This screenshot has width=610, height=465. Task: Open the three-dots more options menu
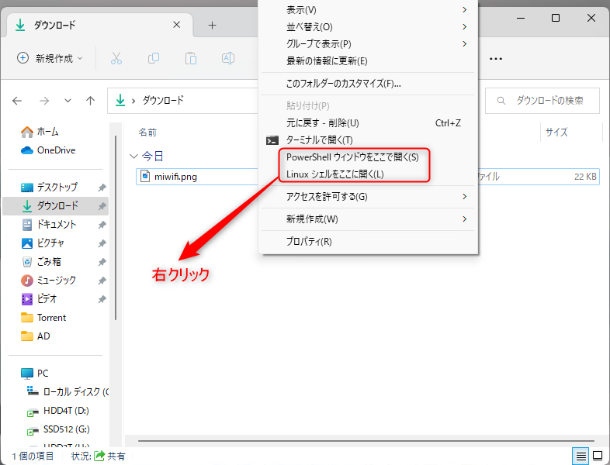pyautogui.click(x=496, y=59)
